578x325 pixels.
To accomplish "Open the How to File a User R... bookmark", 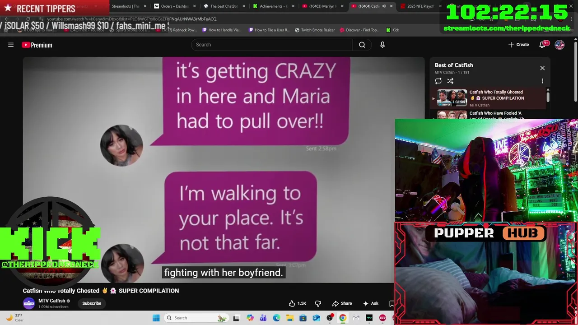I will point(268,30).
